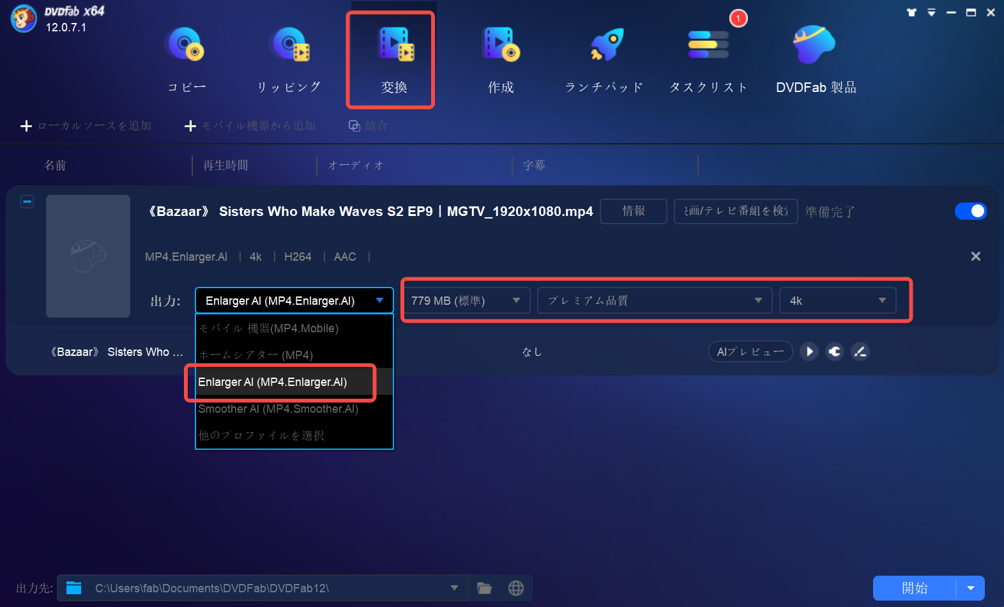Viewport: 1004px width, 607px height.
Task: Open advanced settings wrench icon
Action: (x=835, y=351)
